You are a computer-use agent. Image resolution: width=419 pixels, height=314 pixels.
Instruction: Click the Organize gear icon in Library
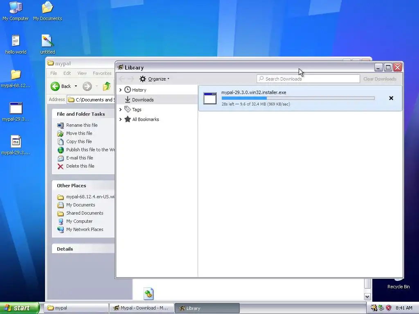point(143,79)
